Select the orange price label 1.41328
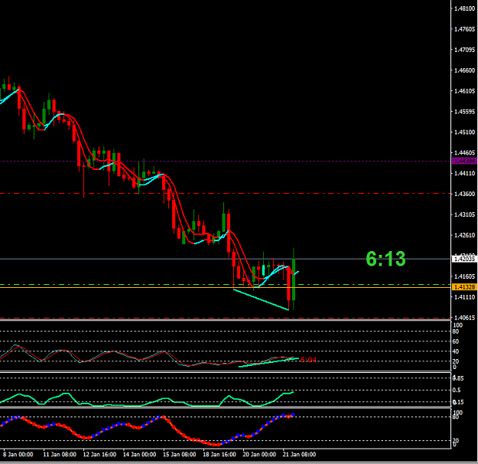 tap(464, 287)
